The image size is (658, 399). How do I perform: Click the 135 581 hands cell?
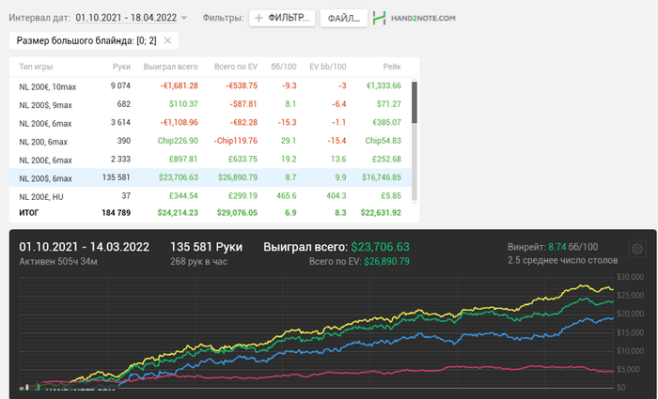tap(117, 177)
